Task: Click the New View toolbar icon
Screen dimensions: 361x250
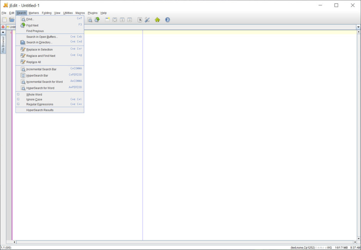Action: pyautogui.click(x=107, y=20)
